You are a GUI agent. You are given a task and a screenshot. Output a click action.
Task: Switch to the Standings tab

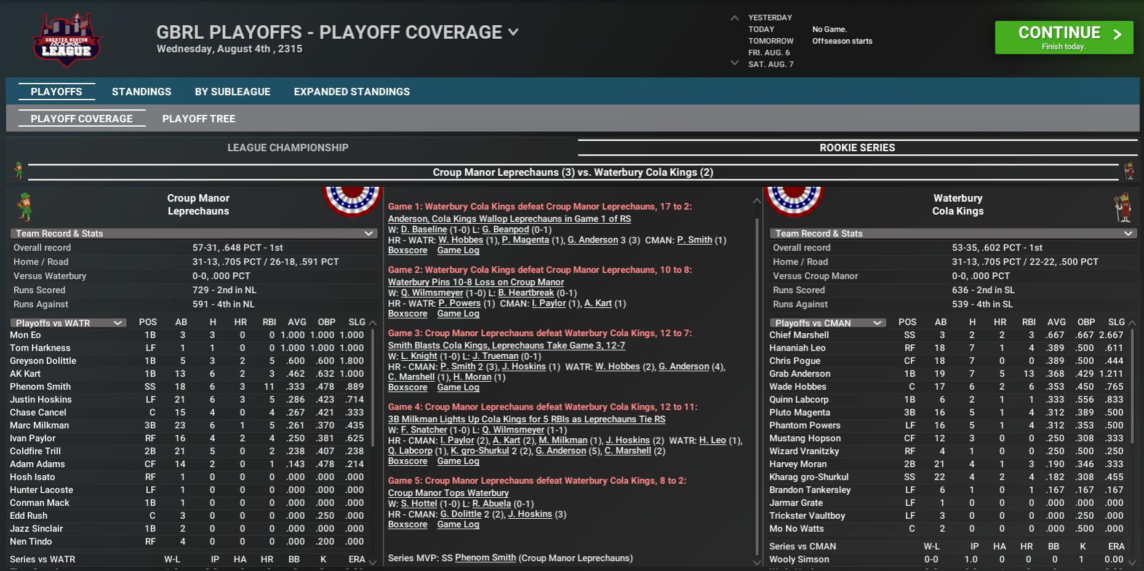pos(142,92)
